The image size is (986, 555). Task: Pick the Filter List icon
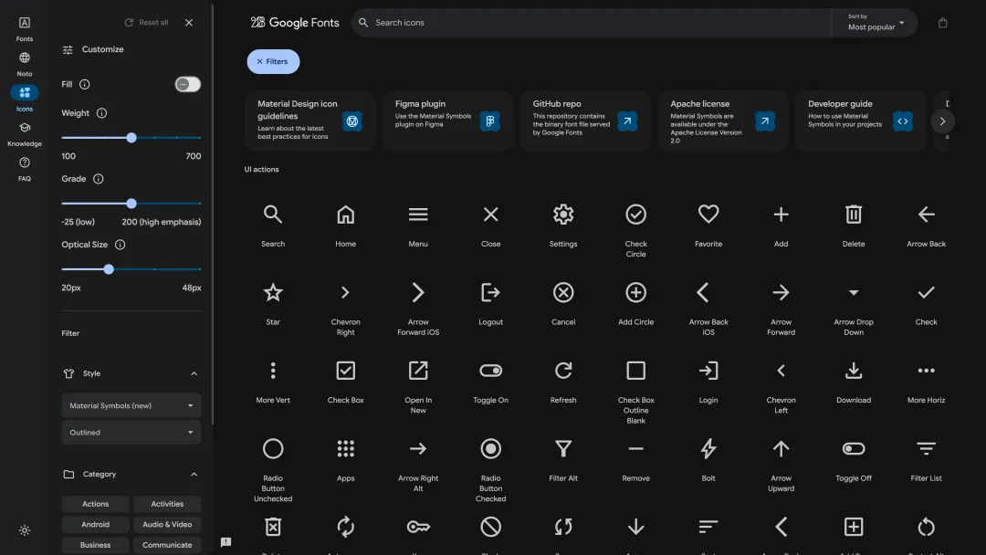click(x=927, y=449)
